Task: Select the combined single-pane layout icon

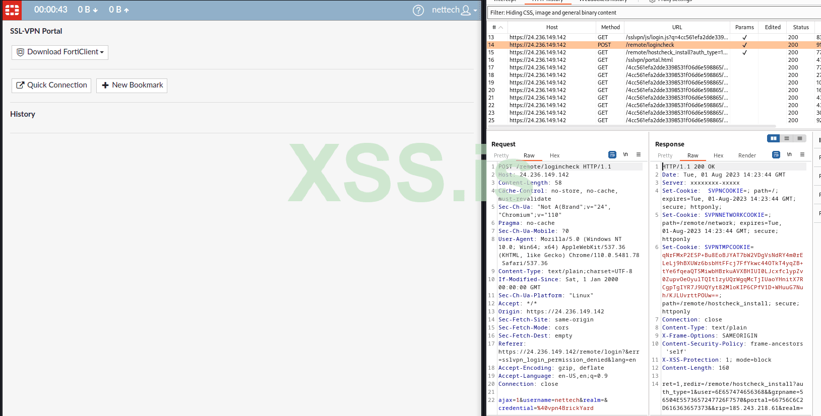Action: (799, 138)
